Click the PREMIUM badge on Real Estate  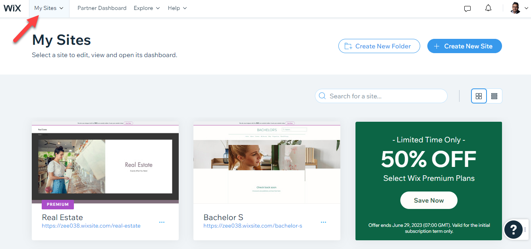[58, 205]
